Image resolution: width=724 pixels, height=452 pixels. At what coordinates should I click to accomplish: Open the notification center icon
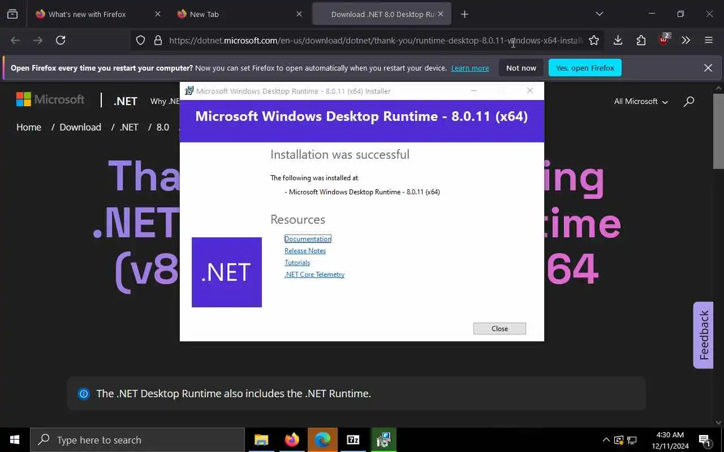pyautogui.click(x=705, y=440)
